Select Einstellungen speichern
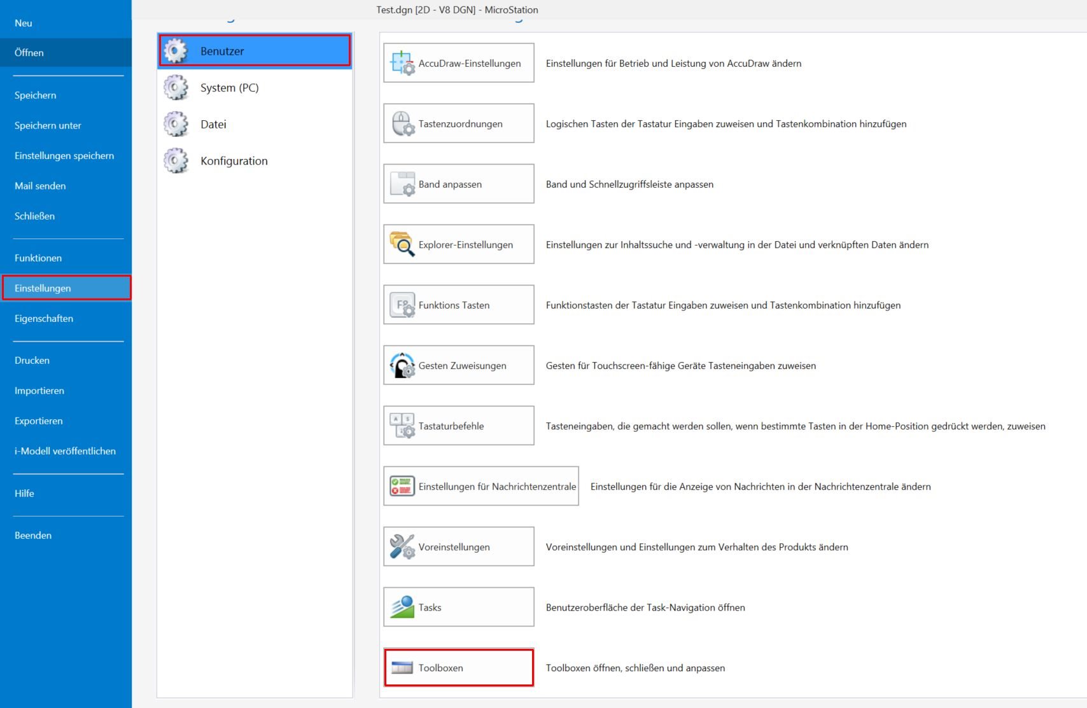Viewport: 1087px width, 708px height. tap(66, 156)
